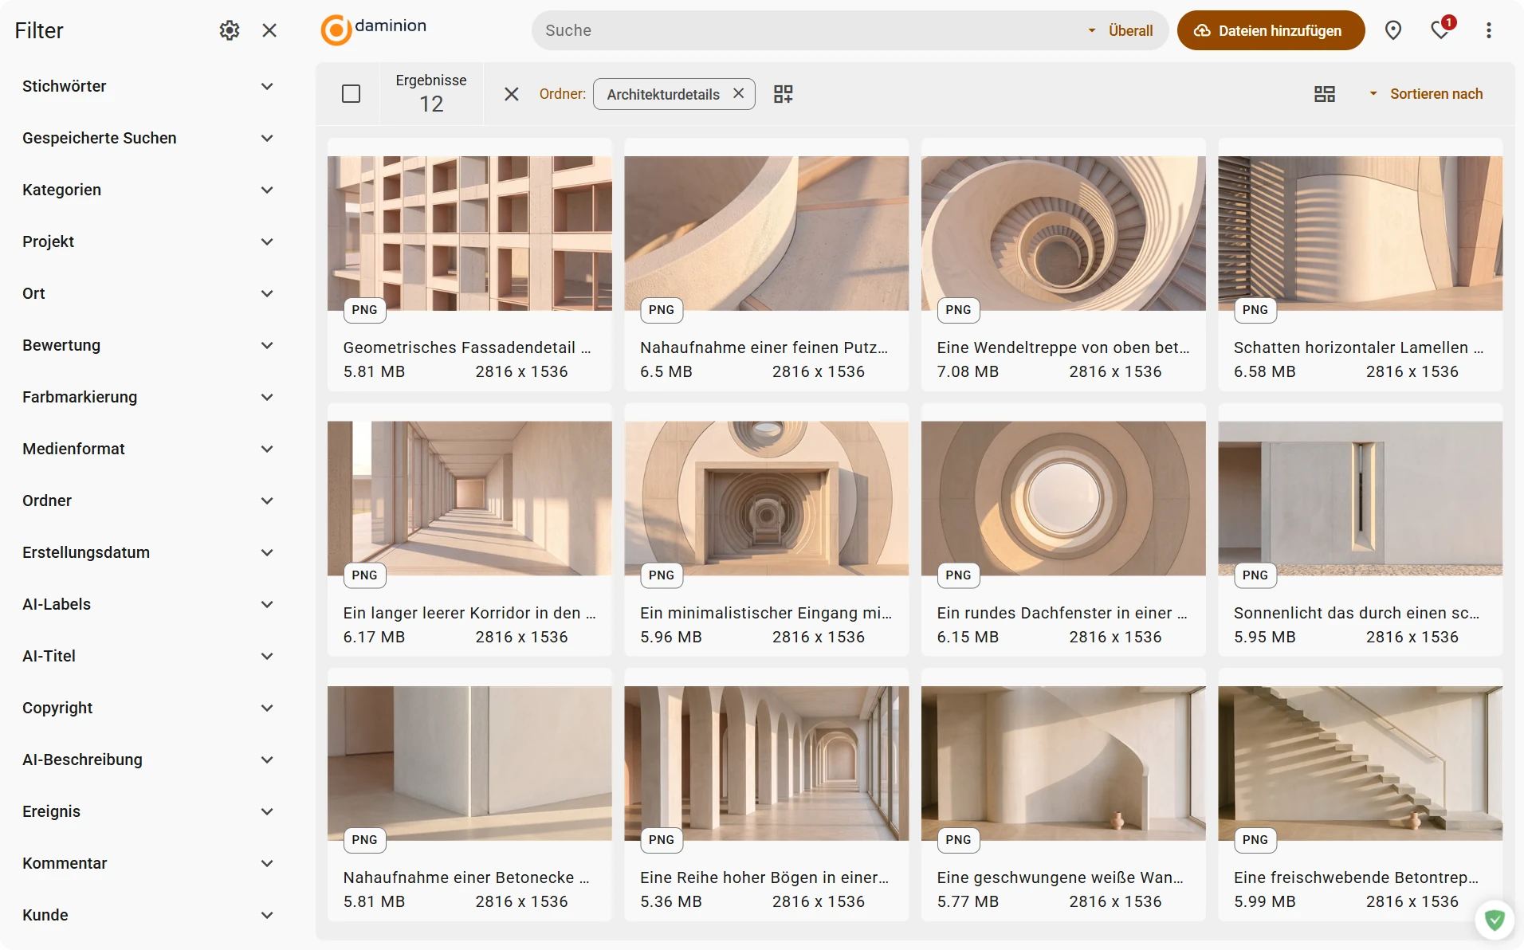Image resolution: width=1524 pixels, height=950 pixels.
Task: Expand the AI-Labels filter
Action: click(x=148, y=604)
